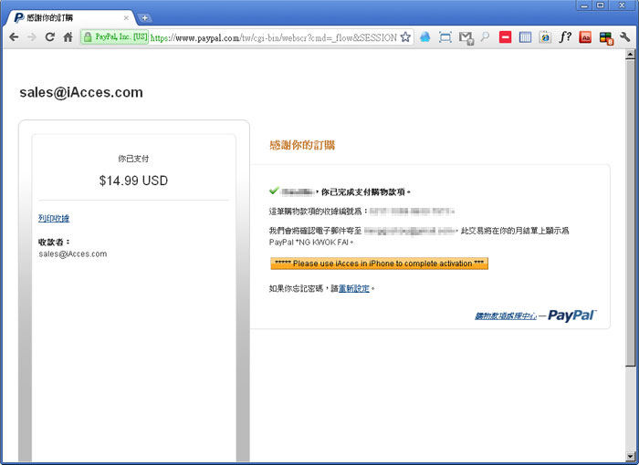This screenshot has height=465, width=639.
Task: Reload the PayPal page
Action: tap(49, 37)
